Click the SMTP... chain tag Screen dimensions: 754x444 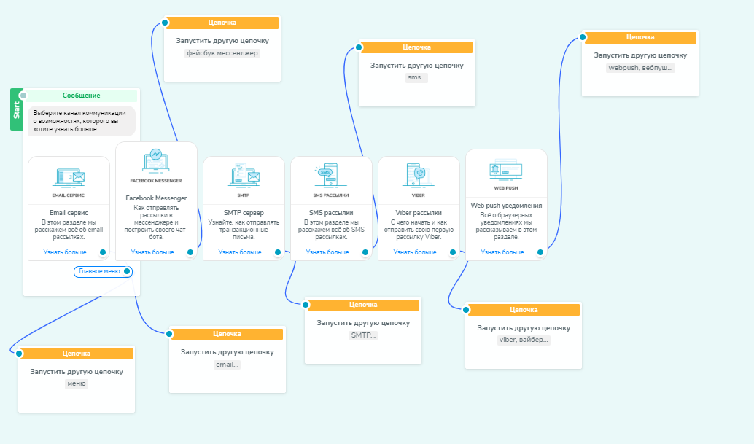point(363,335)
